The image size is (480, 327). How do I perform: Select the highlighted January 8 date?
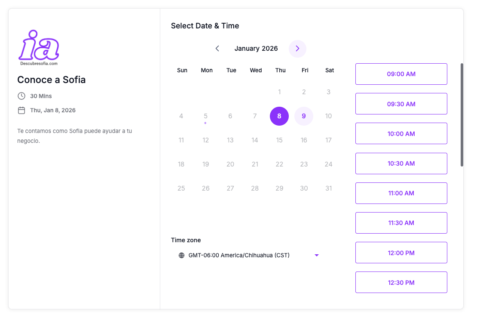click(x=279, y=116)
